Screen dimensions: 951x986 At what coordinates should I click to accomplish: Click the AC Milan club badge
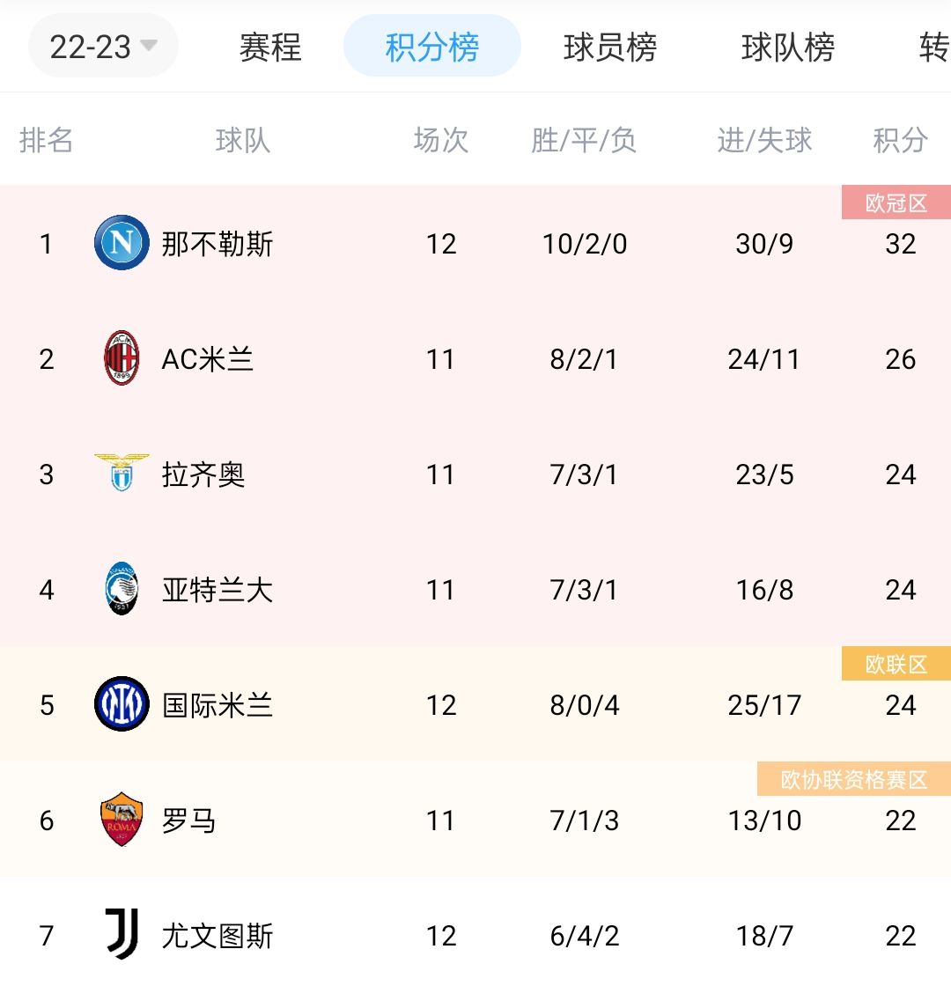tap(121, 359)
